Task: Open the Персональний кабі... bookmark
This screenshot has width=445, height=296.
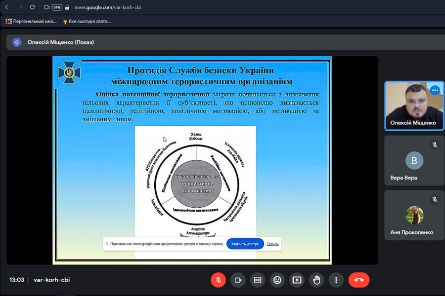Action: point(31,21)
